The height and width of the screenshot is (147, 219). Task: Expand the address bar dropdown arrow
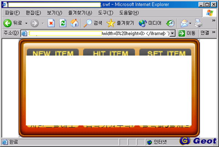point(173,33)
